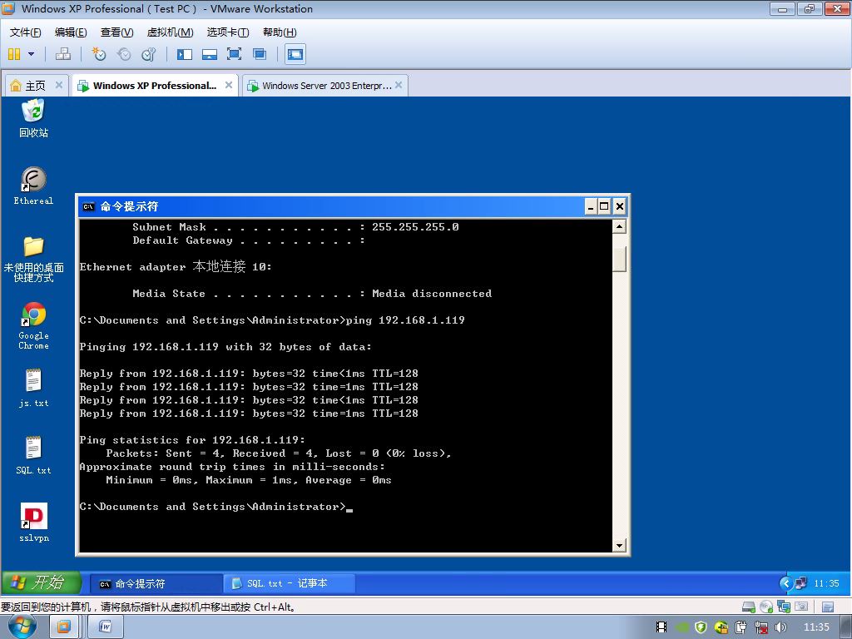
Task: Toggle the thumbnail bar view icon
Action: [x=209, y=54]
